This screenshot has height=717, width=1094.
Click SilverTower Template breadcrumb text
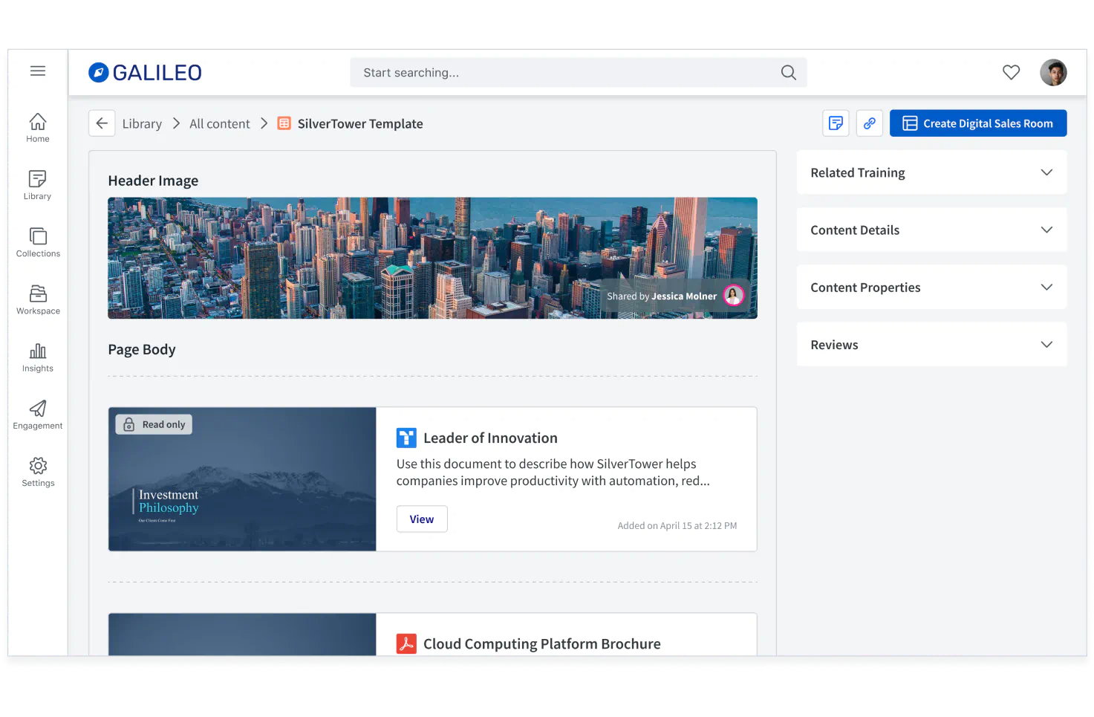click(360, 123)
